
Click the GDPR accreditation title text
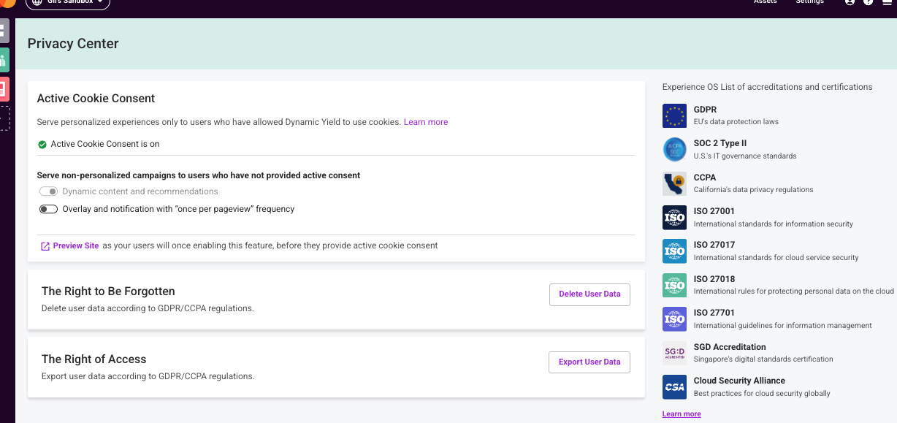[705, 110]
